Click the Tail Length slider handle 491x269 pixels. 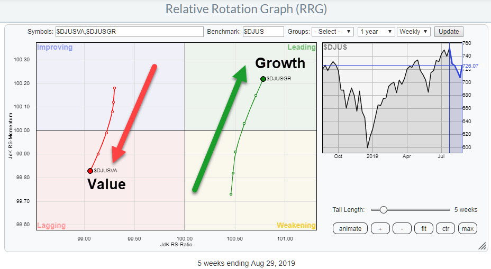click(384, 210)
